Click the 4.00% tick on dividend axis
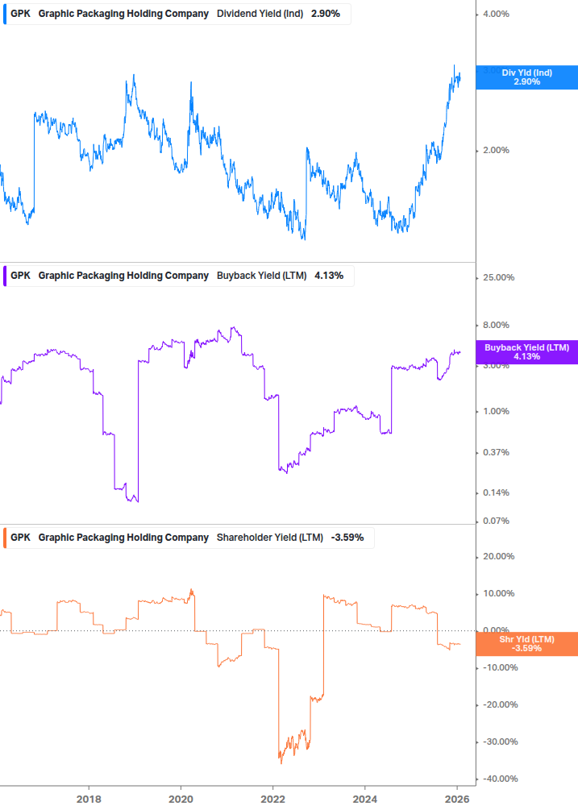 click(496, 15)
